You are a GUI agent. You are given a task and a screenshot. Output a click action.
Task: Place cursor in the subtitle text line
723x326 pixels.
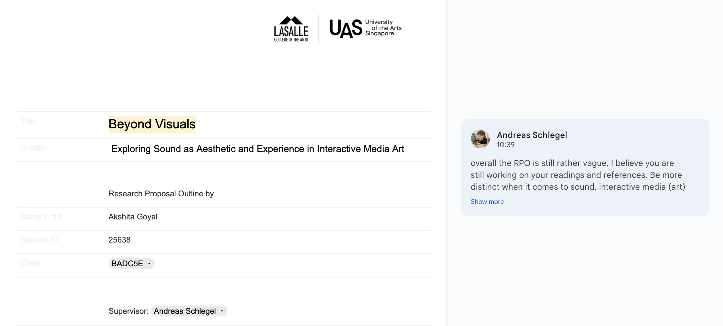[257, 149]
